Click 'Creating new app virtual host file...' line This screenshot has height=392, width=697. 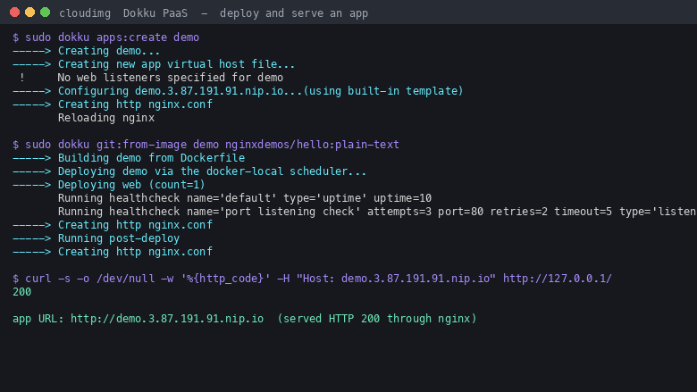(x=154, y=64)
